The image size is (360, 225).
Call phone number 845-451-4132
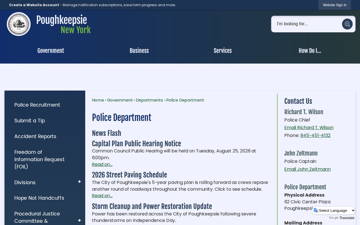315,136
